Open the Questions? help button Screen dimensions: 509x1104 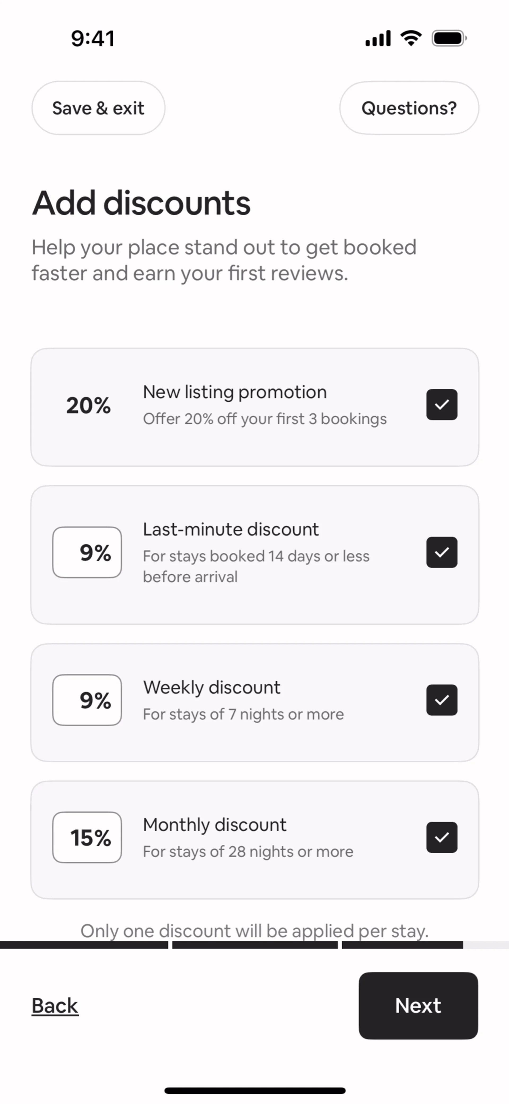(409, 108)
